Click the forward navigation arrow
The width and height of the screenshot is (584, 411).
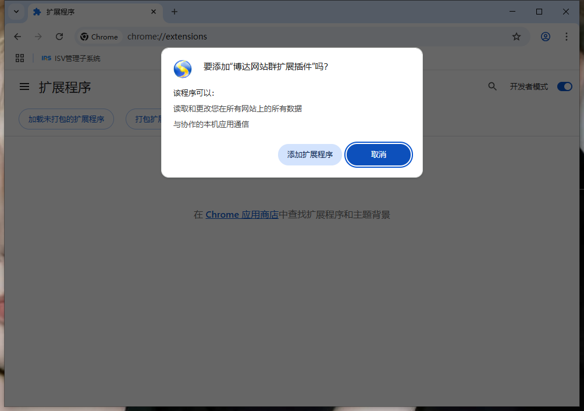click(x=38, y=37)
